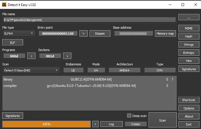
Task: Click the Exit button
Action: [x=189, y=124]
